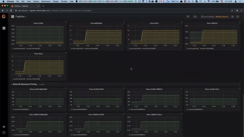Open the Apple menu
The height and width of the screenshot is (137, 244).
coord(3,1)
